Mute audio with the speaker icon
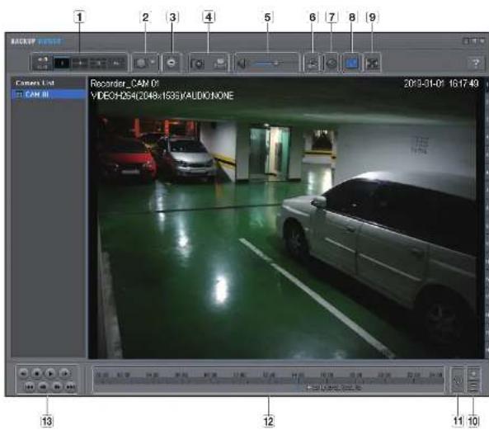489x430 pixels. click(x=242, y=64)
